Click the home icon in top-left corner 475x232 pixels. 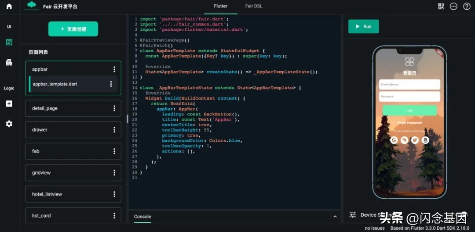[9, 6]
